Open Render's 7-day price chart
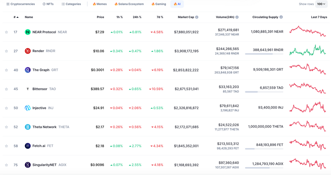 coord(307,51)
